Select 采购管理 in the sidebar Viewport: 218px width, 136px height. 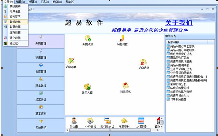tap(41, 41)
